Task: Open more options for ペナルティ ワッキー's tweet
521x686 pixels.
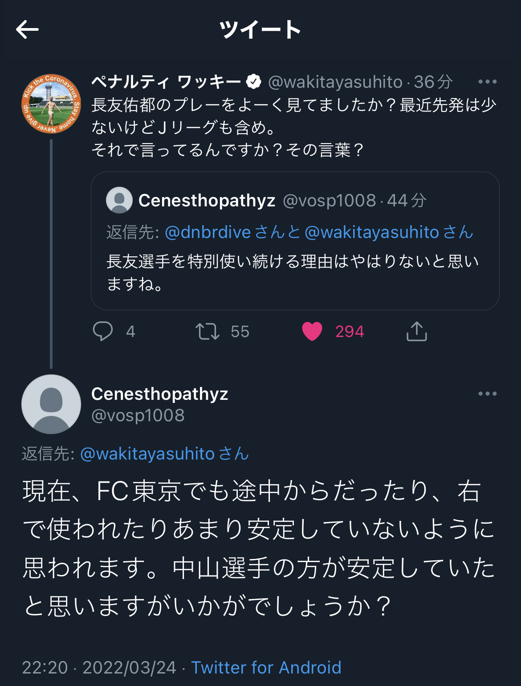Action: 487,82
